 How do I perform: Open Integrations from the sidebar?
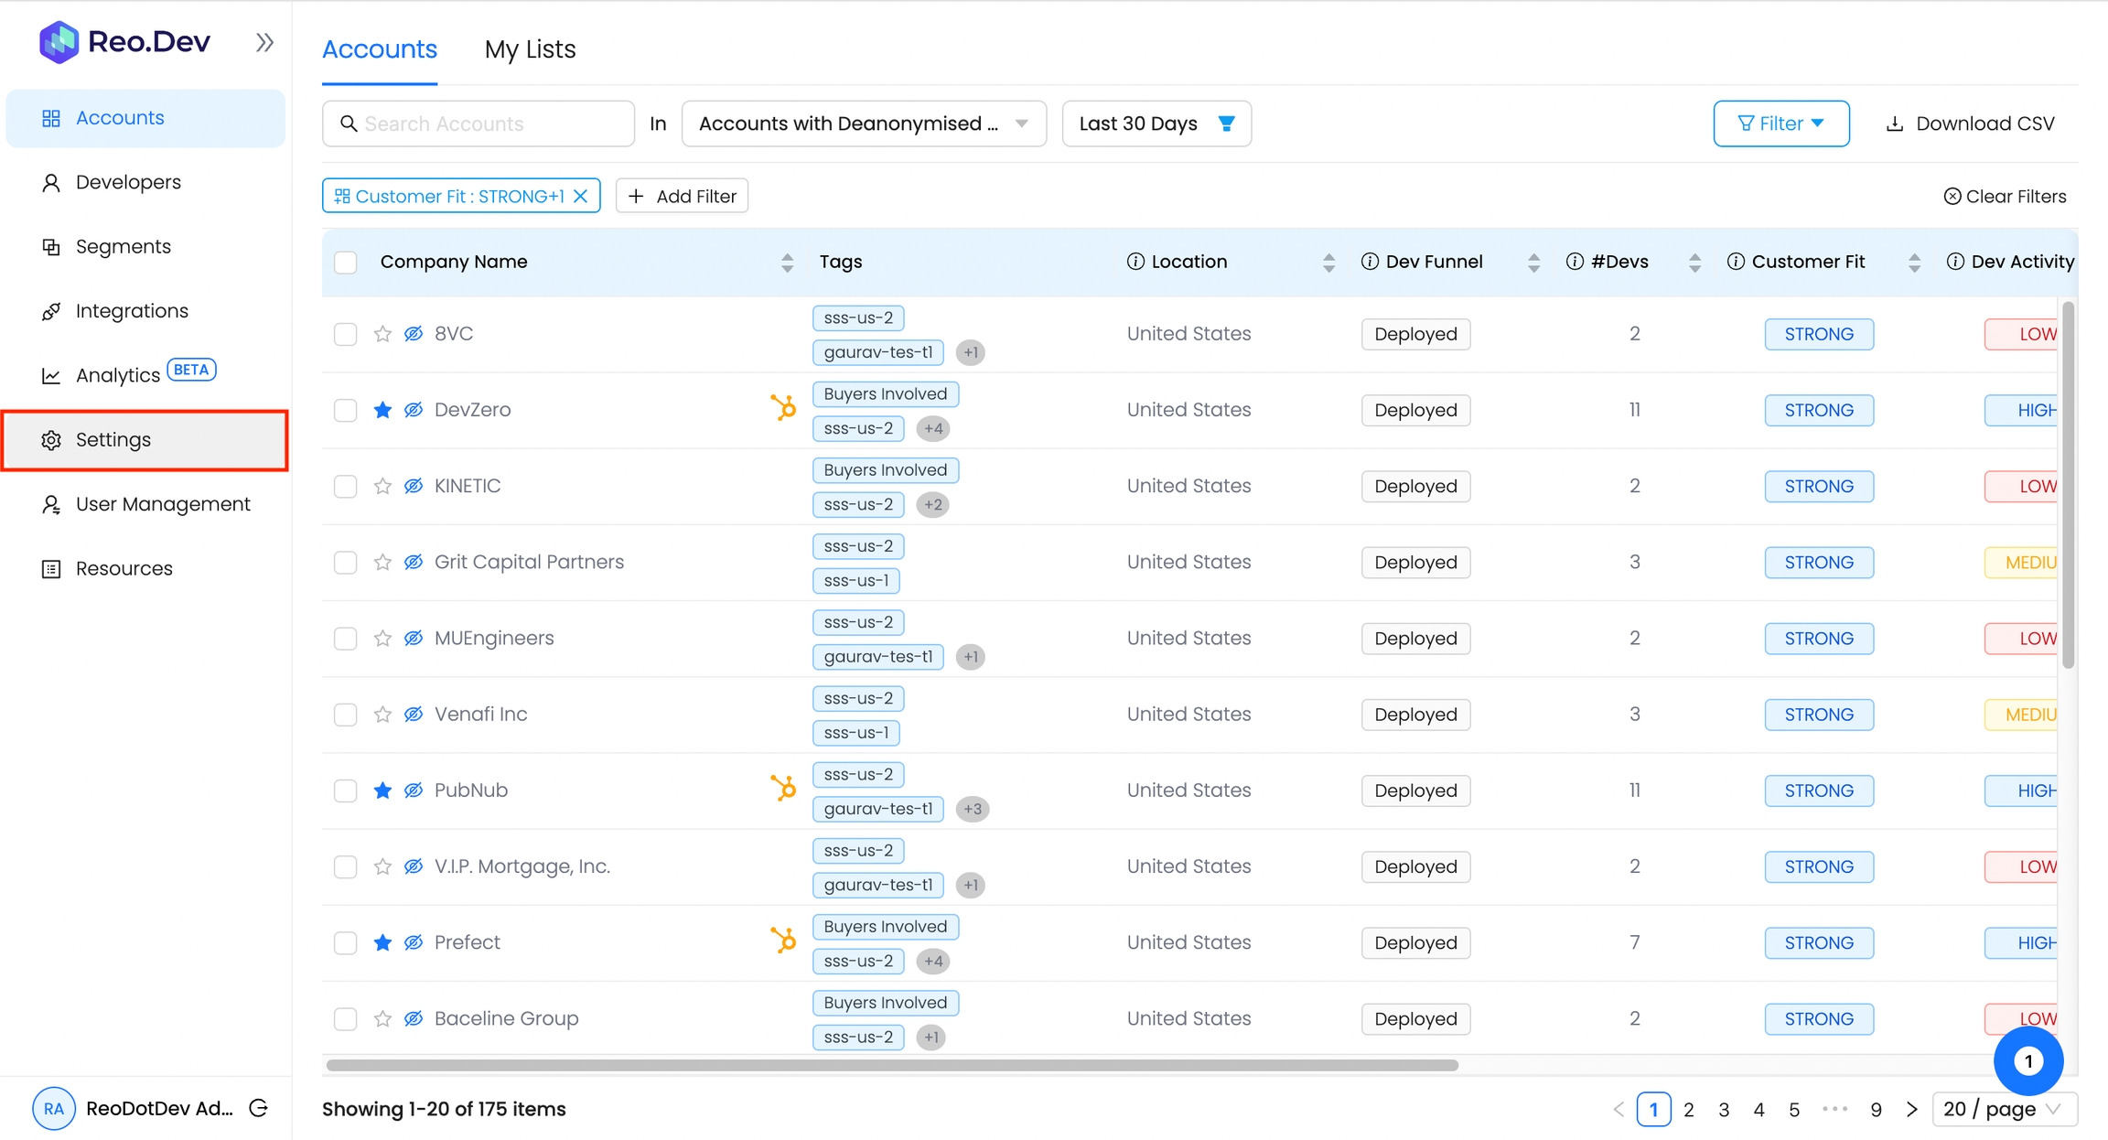click(132, 311)
